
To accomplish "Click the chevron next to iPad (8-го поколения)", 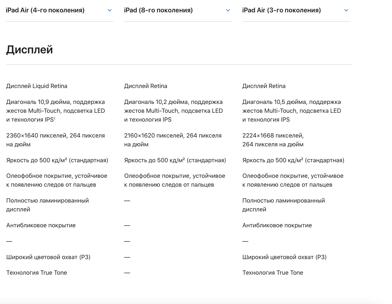I will point(228,10).
